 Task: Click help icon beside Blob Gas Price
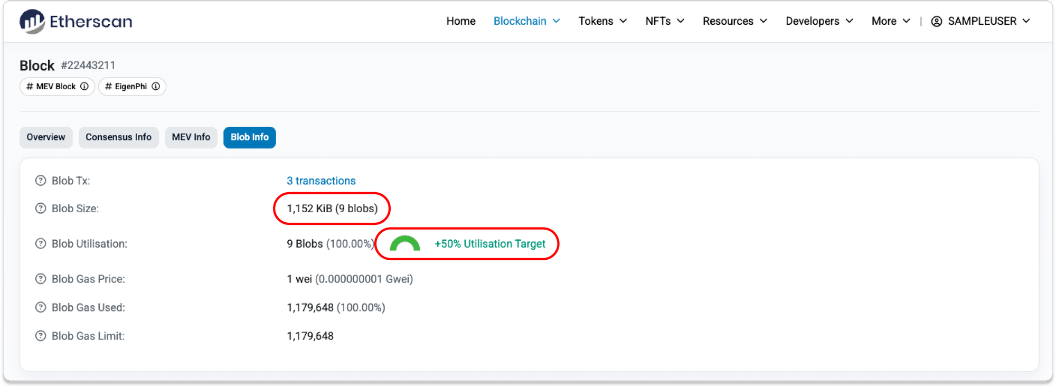(41, 279)
